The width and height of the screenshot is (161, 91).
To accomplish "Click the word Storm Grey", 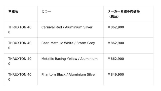I will [x=86, y=43].
